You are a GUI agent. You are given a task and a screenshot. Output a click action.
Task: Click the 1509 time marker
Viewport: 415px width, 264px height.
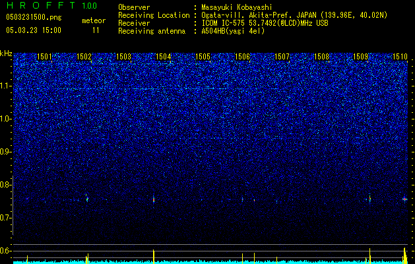(x=361, y=57)
